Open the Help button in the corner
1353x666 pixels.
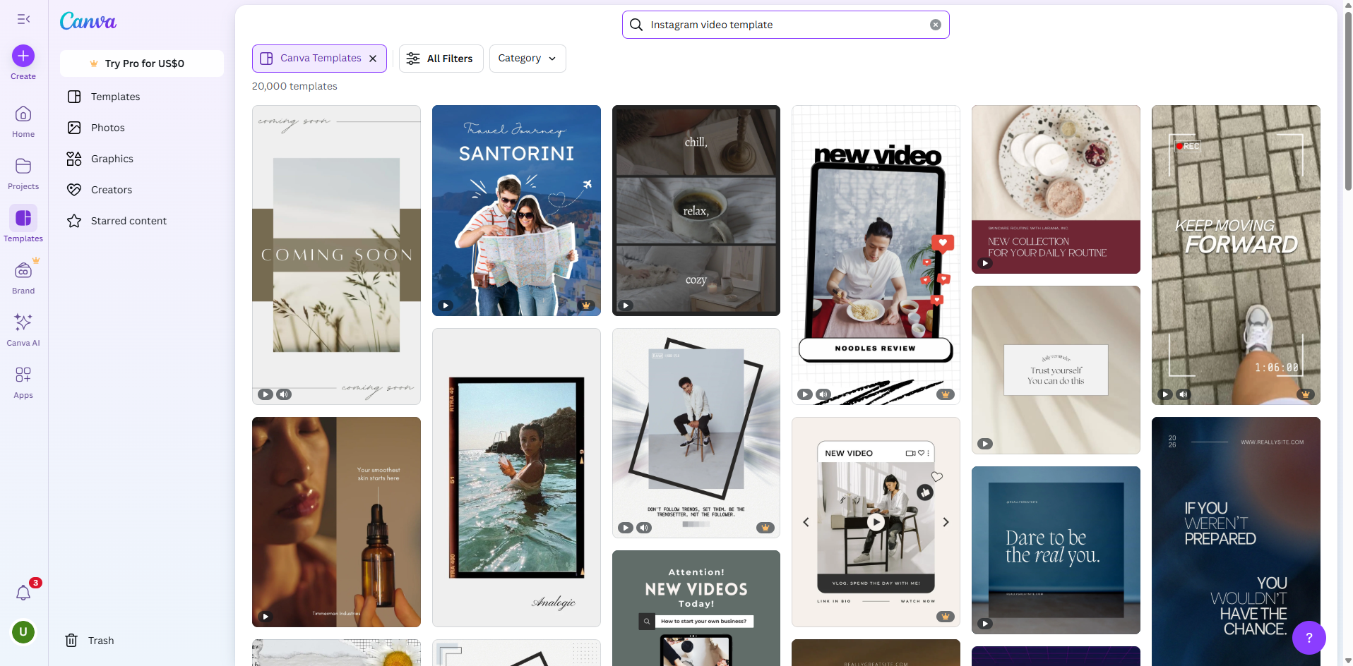coord(1309,637)
